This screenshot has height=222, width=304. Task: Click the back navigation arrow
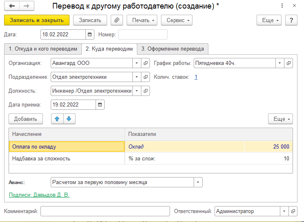[x=12, y=6]
